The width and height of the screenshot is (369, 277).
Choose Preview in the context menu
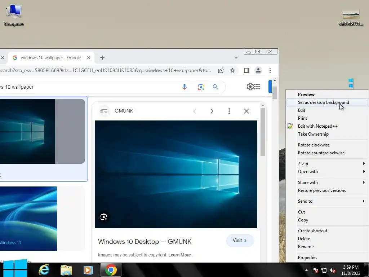coord(327,94)
